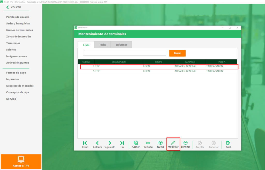Click TARIFA SALON in the 1 TPV row
The height and width of the screenshot is (170, 265).
click(215, 66)
